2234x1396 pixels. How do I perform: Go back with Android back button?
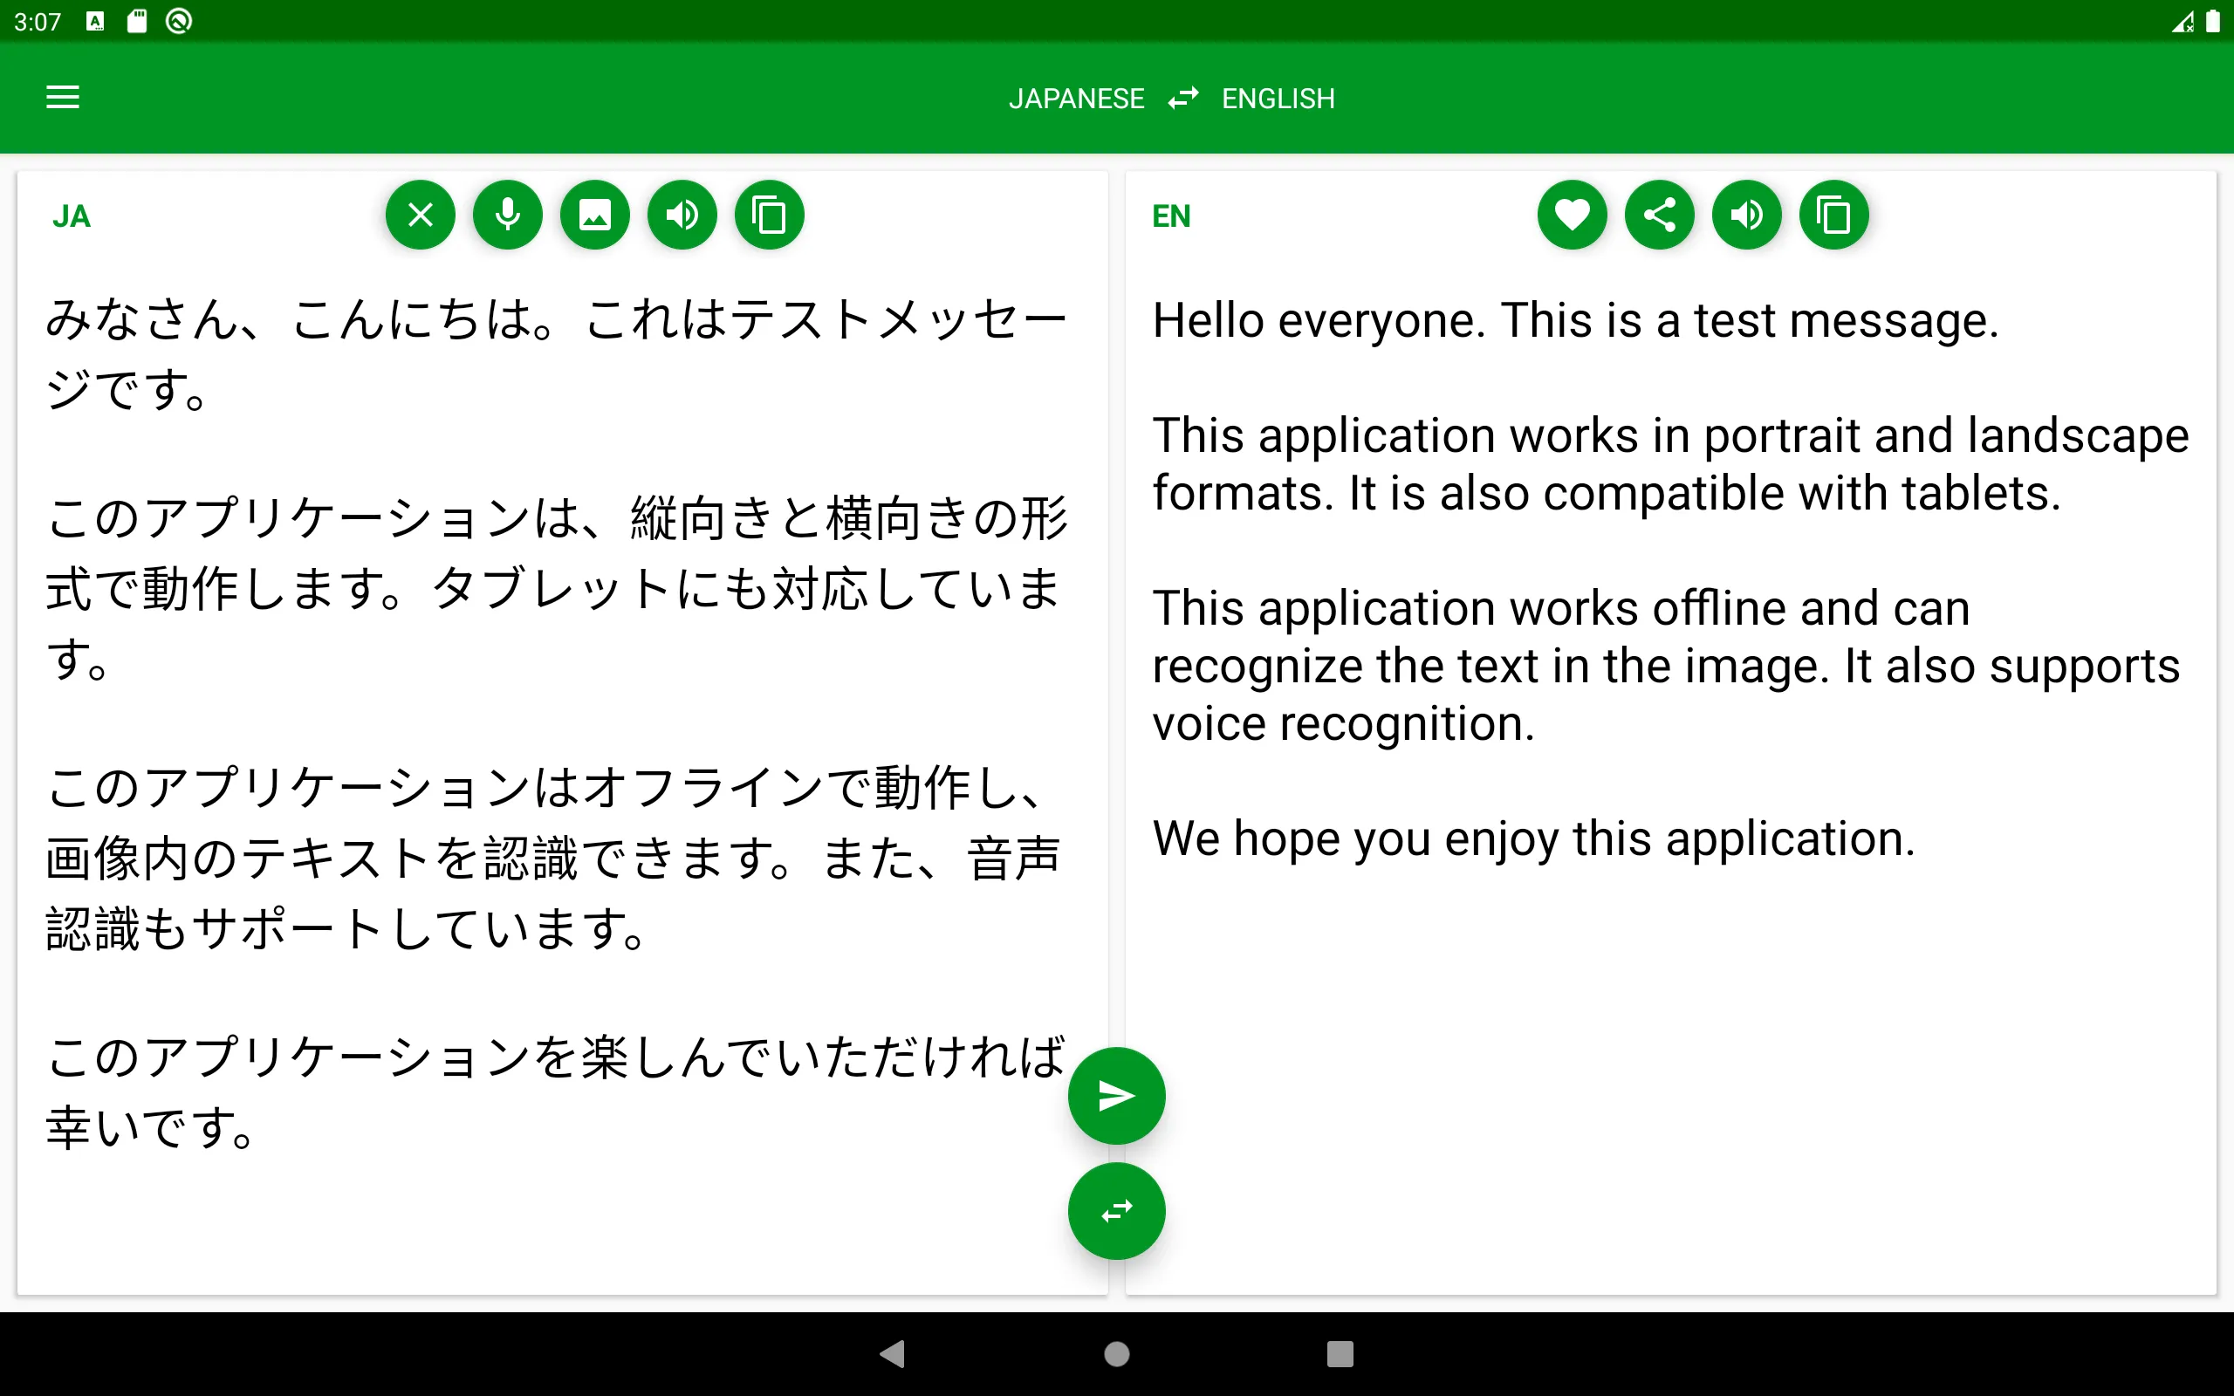pos(893,1354)
